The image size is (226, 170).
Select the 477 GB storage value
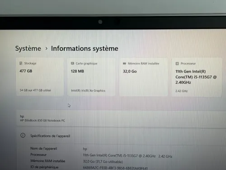26,71
